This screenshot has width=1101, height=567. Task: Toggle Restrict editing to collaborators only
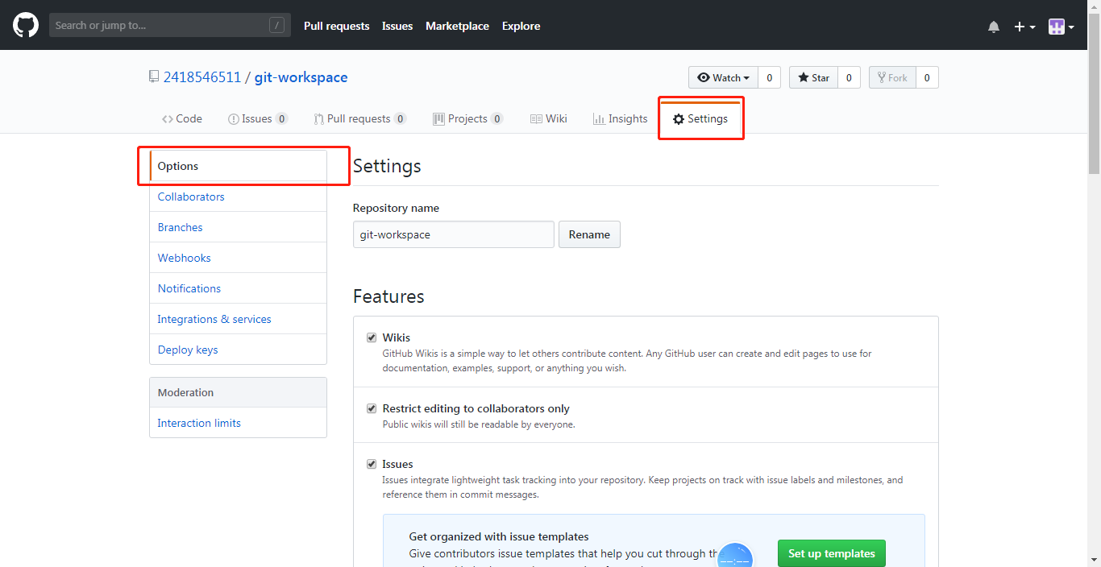(372, 408)
